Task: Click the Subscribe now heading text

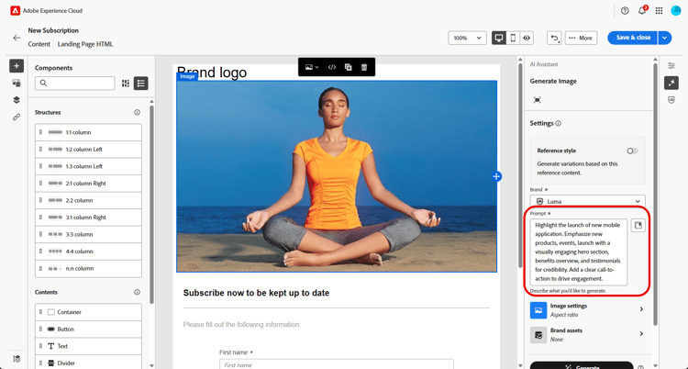Action: 256,293
